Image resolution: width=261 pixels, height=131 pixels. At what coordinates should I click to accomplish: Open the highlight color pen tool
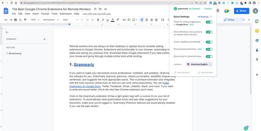pos(118,20)
